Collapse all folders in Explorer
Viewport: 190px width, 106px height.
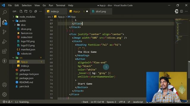[x=36, y=11]
